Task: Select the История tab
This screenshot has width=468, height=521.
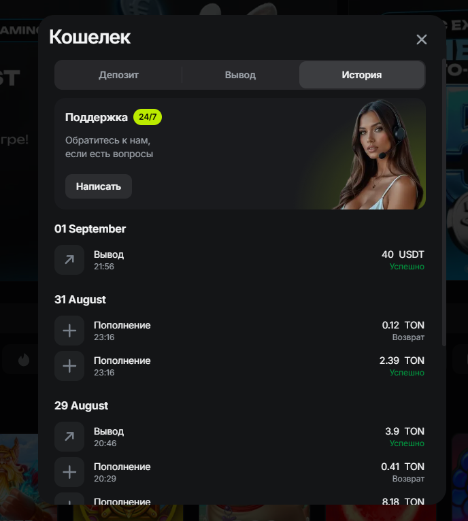Action: tap(362, 75)
